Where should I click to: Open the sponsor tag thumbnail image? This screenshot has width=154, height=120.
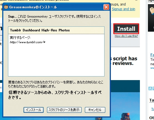point(151,18)
